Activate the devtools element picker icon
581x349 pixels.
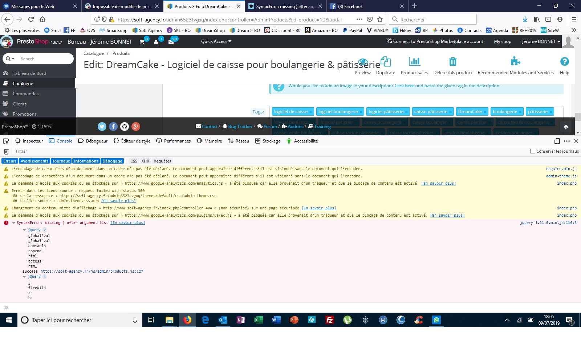[6, 141]
